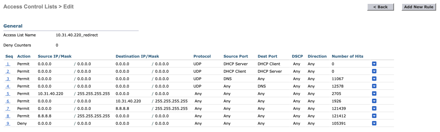
Task: Expand dropdown arrow for rule 2
Action: [x=374, y=71]
